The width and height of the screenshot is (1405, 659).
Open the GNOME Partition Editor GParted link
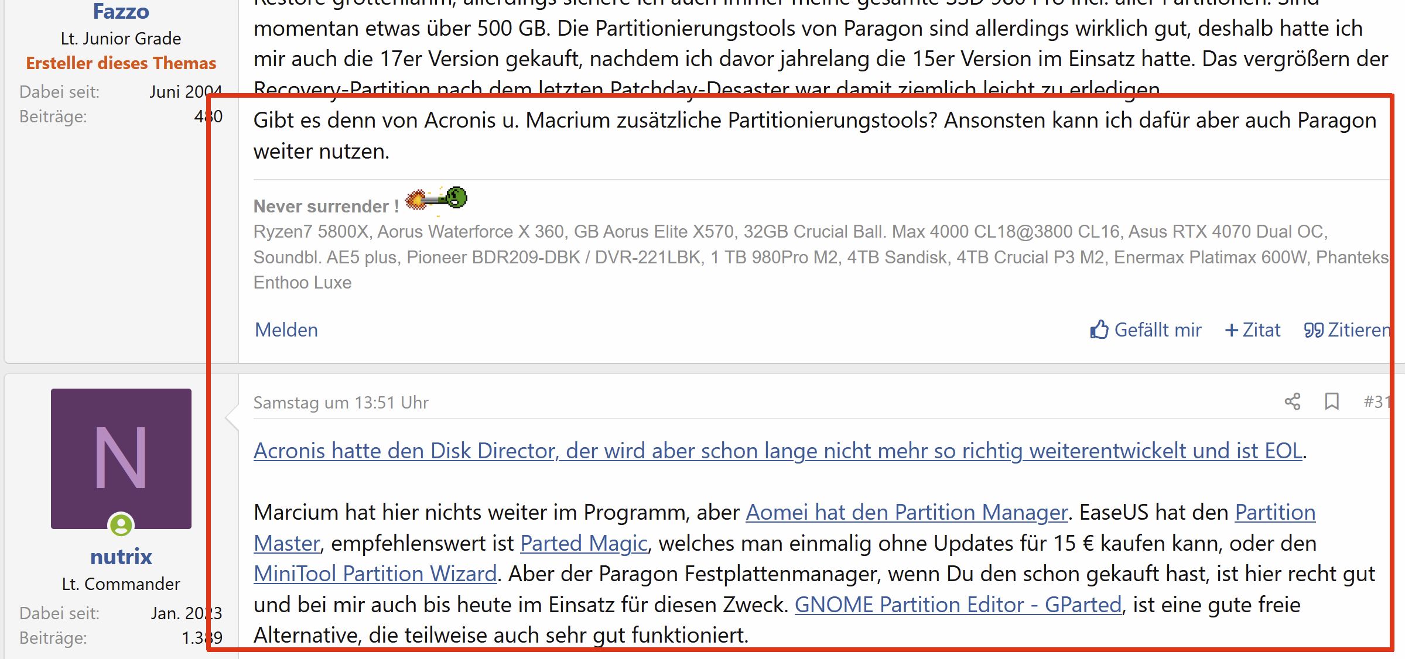958,605
